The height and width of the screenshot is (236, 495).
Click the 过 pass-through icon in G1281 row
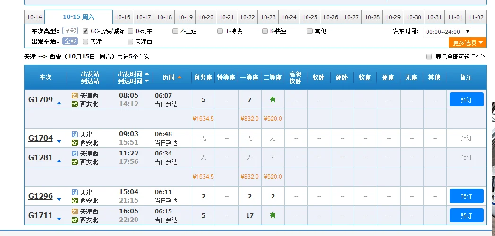[x=75, y=154]
